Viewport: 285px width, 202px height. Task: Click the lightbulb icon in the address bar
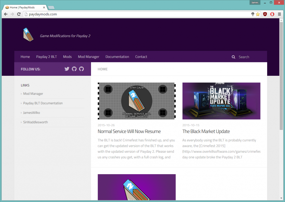[x=253, y=14]
